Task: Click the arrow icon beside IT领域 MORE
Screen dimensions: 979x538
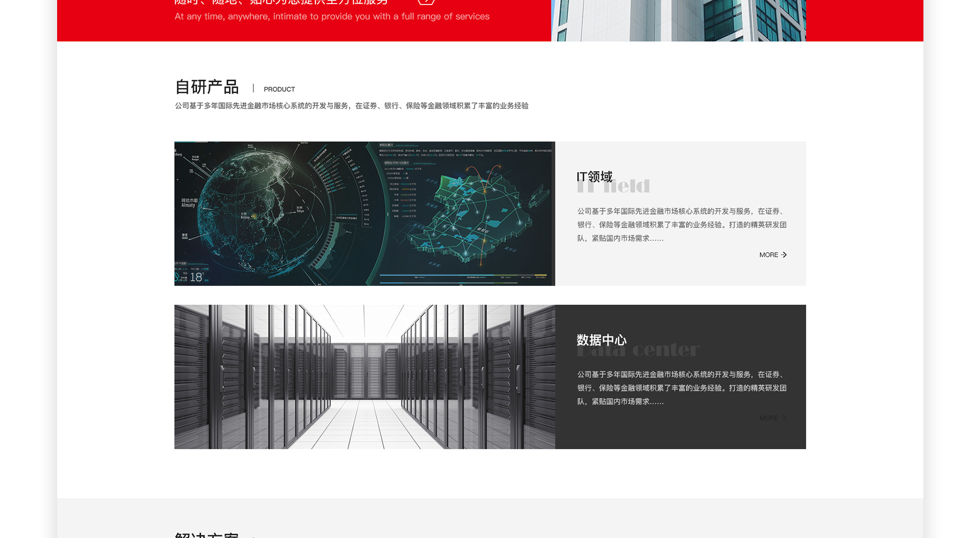Action: pyautogui.click(x=784, y=255)
